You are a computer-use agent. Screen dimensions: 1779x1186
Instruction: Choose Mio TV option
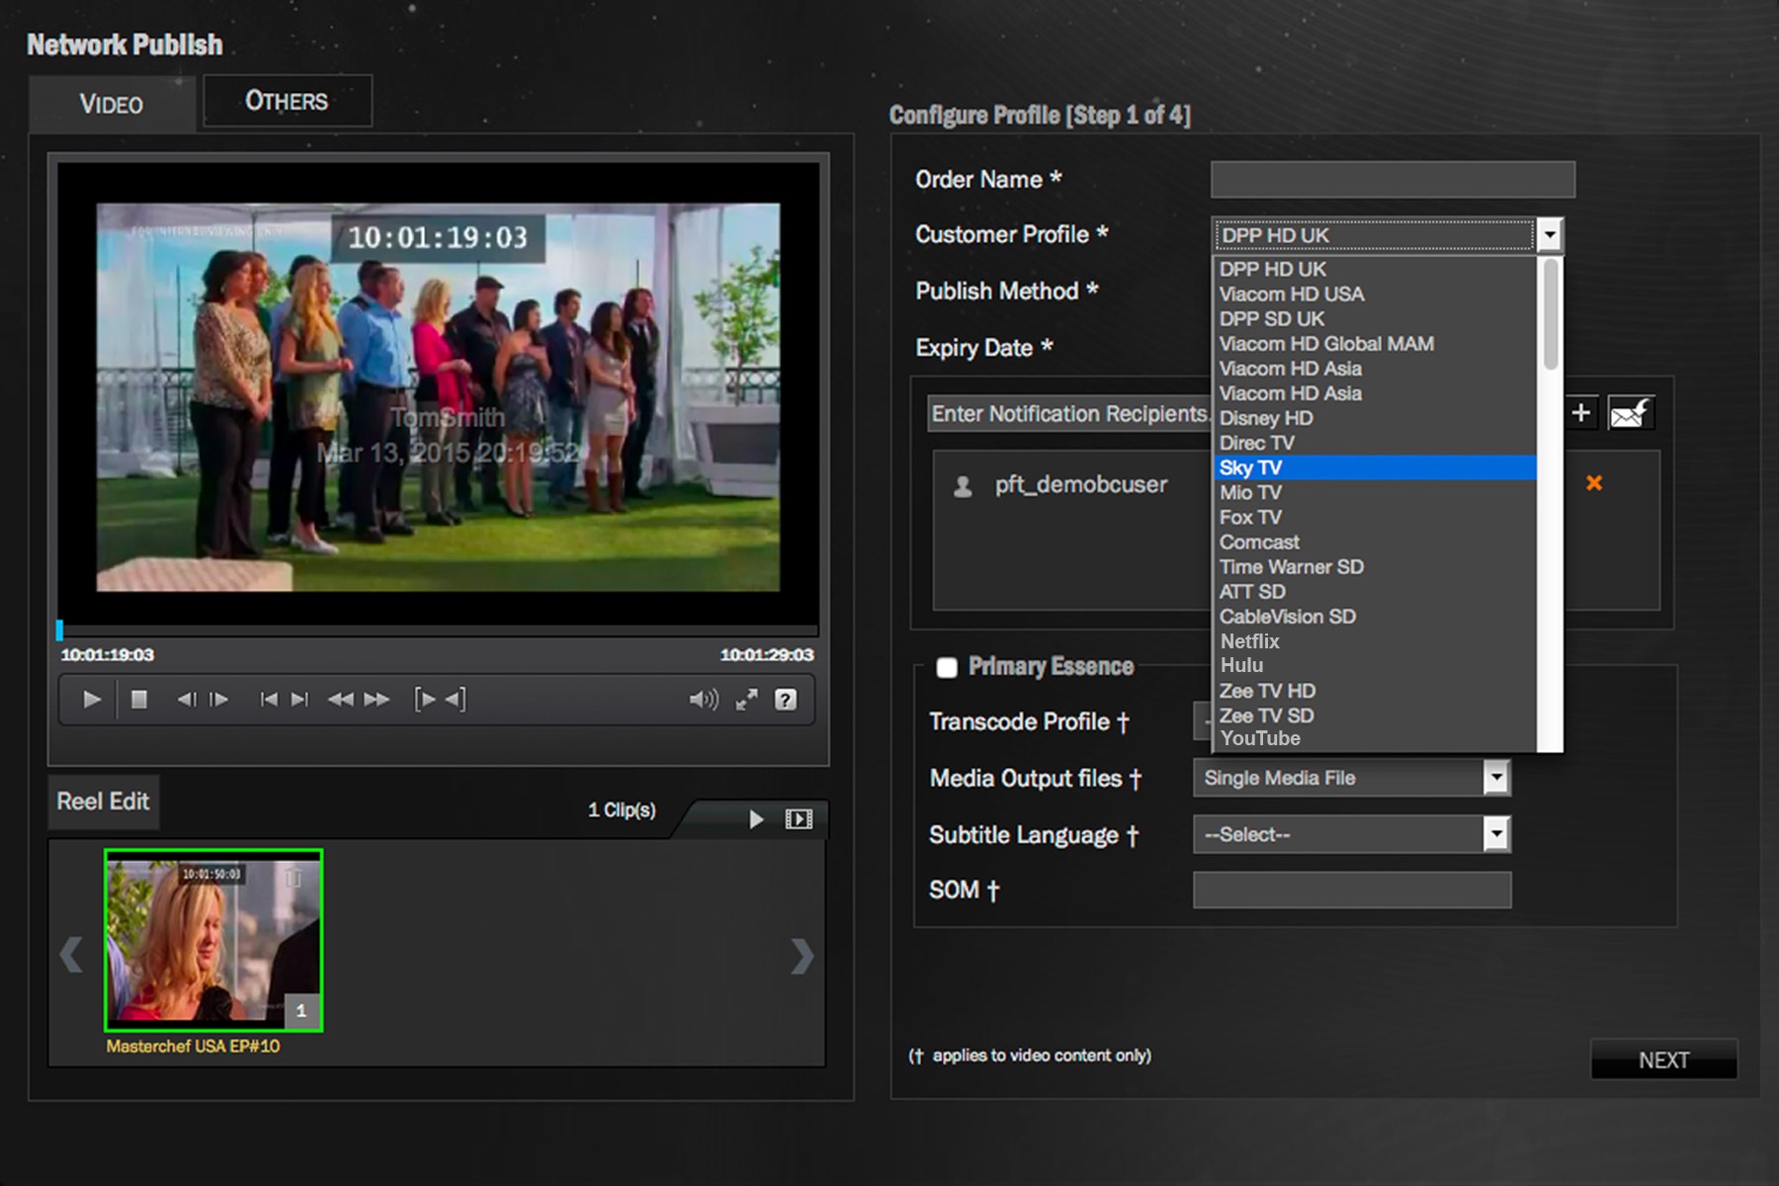[x=1375, y=492]
